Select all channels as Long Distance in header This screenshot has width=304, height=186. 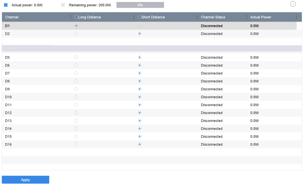tap(76, 17)
